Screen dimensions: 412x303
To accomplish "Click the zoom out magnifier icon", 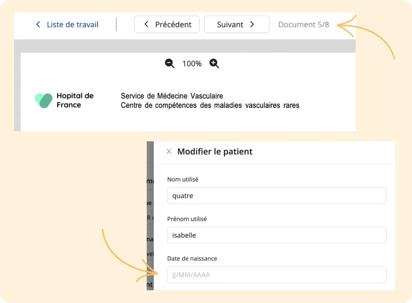I will click(169, 63).
